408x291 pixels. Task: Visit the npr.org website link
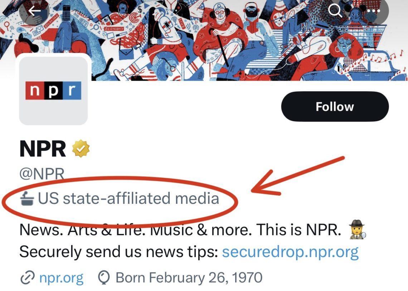pyautogui.click(x=62, y=278)
